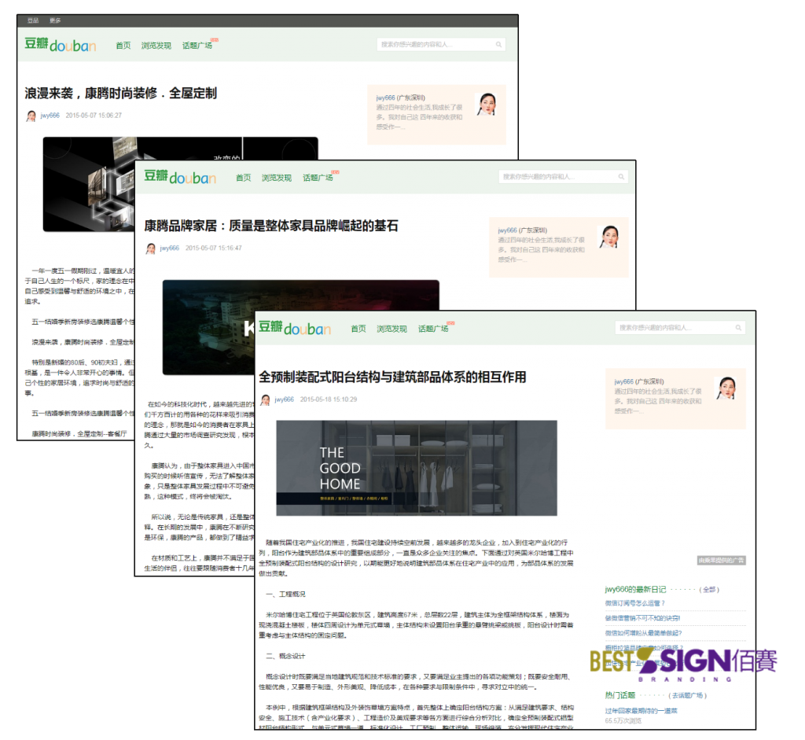The width and height of the screenshot is (805, 740).
Task: Go to 首页 in middle window
Action: pos(244,178)
